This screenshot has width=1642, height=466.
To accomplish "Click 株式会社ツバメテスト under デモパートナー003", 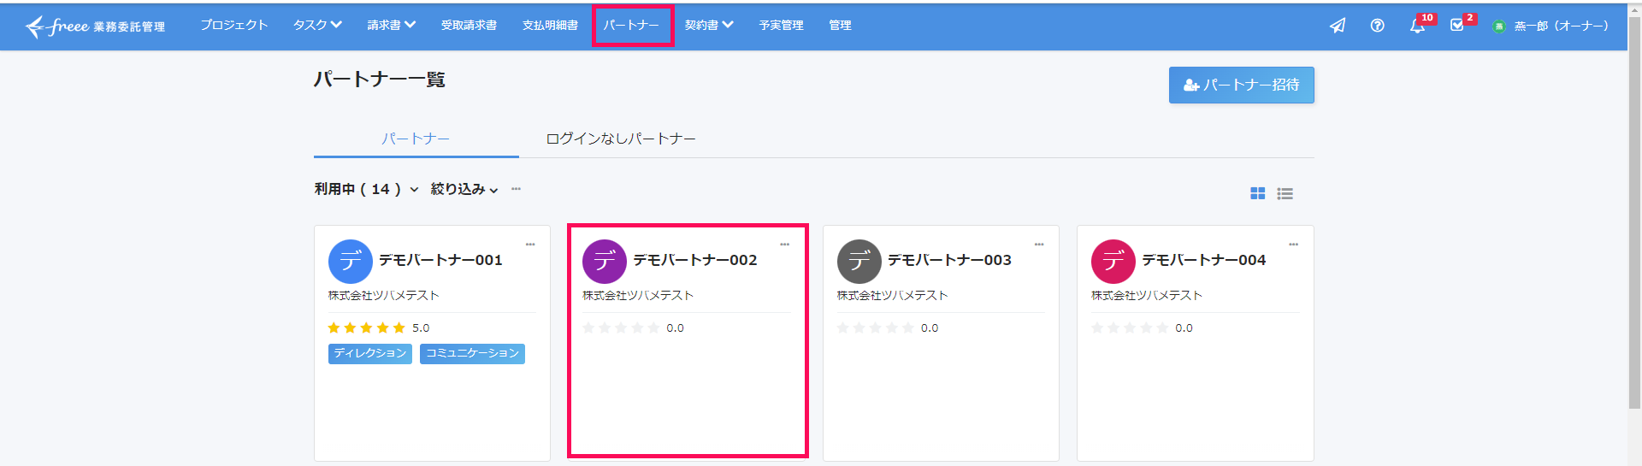I will (892, 296).
